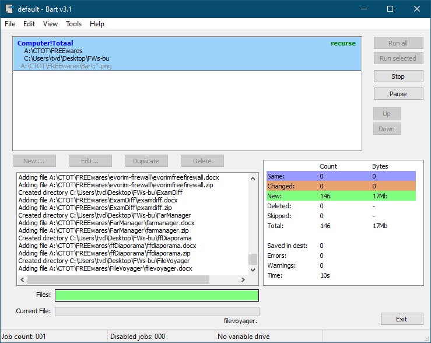Click log line Created directory FarManager
Viewport: 431px width, 343px height.
[x=104, y=215]
